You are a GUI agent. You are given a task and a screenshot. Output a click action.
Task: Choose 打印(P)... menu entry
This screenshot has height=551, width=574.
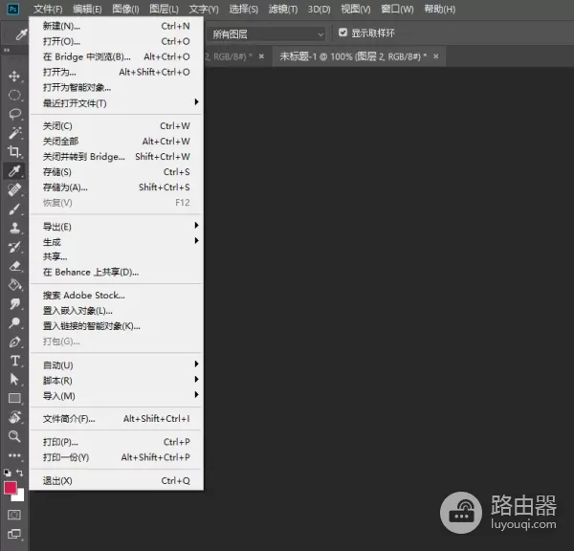tap(116, 442)
